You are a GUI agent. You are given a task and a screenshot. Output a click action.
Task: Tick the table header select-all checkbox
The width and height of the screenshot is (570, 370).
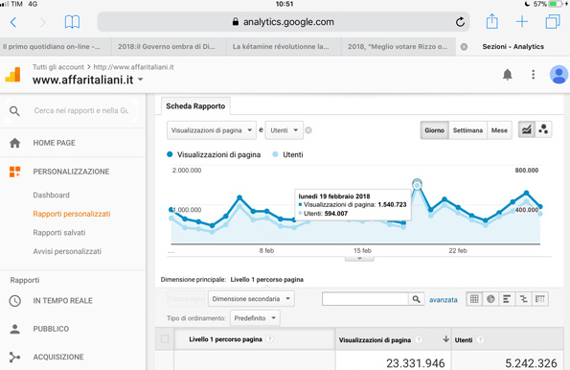pyautogui.click(x=165, y=339)
